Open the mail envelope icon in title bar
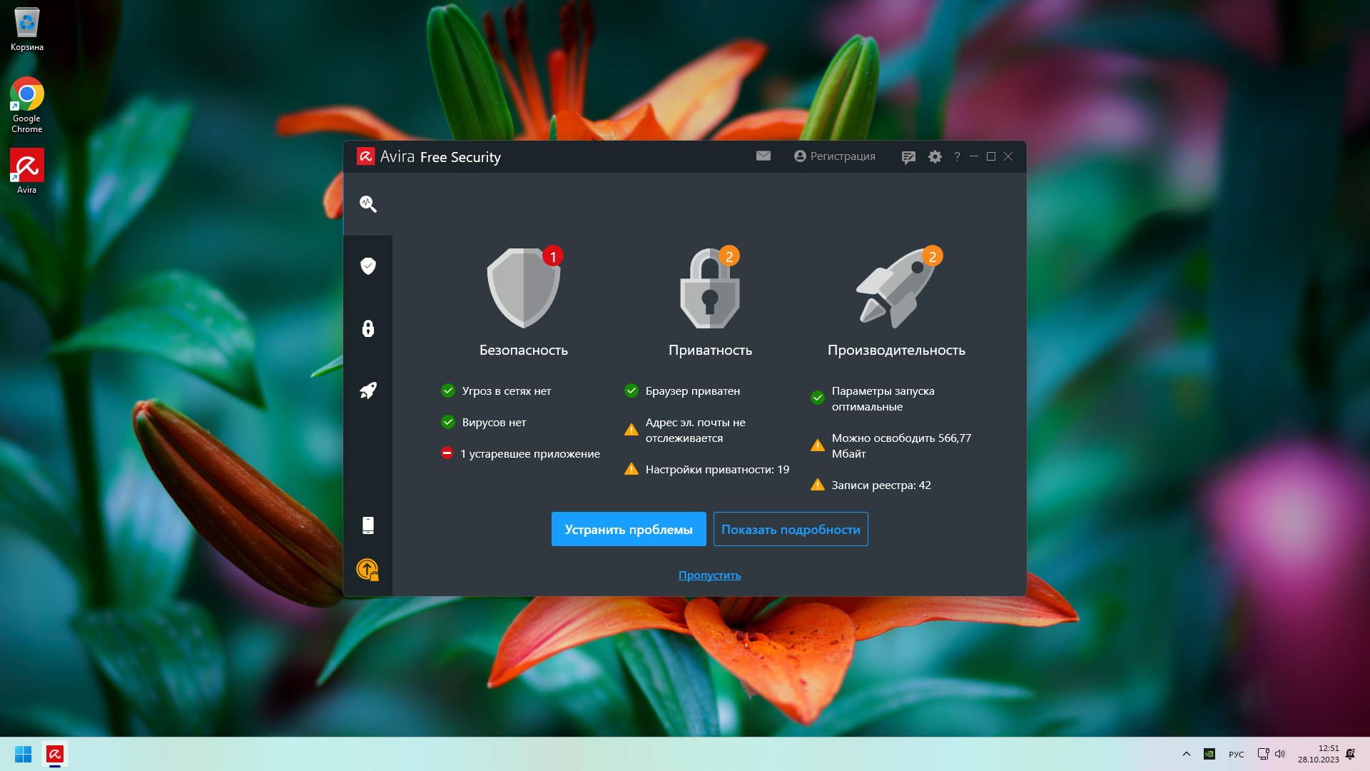Screen dimensions: 1370x771 763,156
